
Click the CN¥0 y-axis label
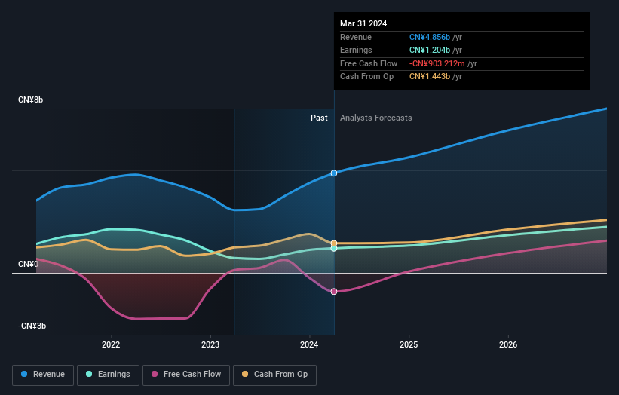(28, 264)
